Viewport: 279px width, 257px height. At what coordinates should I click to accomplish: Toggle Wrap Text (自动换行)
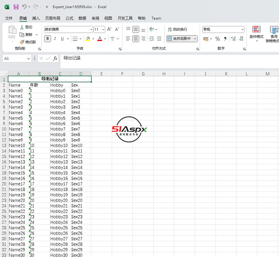(177, 29)
